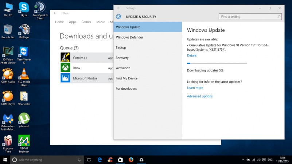
Task: Click the update download progress bar
Action: (x=217, y=63)
